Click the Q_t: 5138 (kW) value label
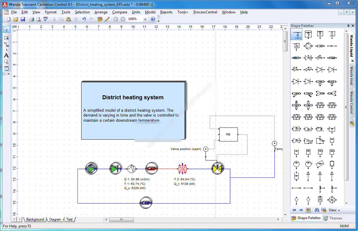This screenshot has height=231, width=358. 185,184
